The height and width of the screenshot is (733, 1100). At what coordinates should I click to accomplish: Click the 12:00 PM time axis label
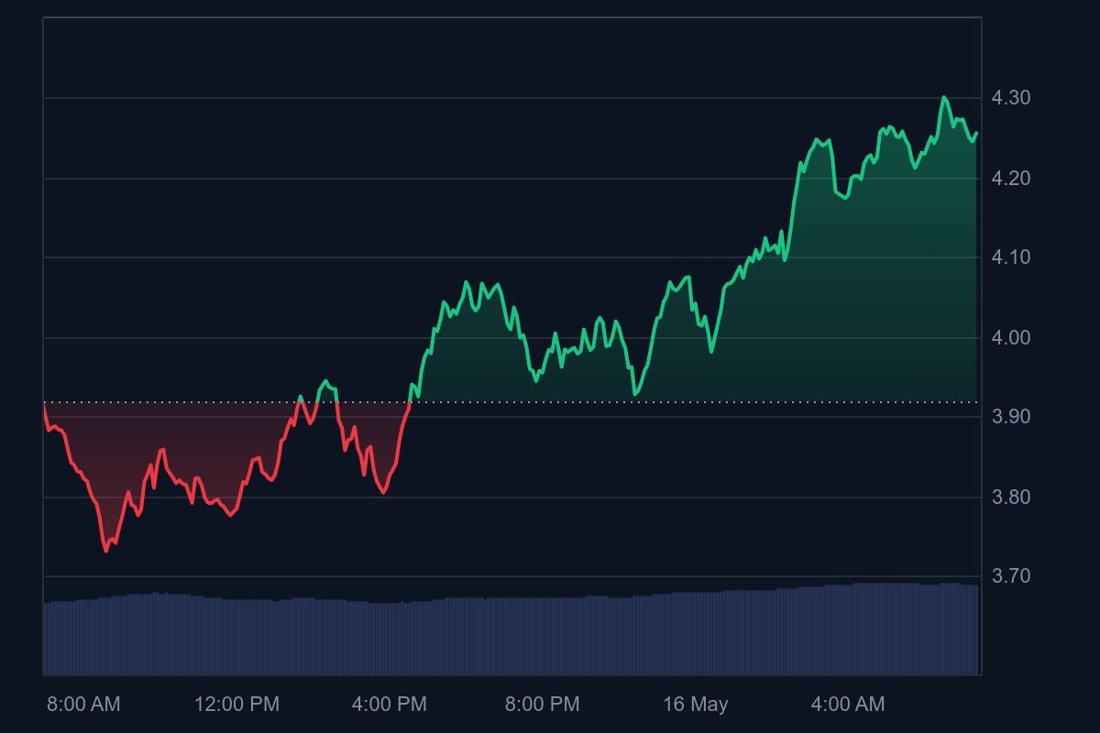click(x=236, y=705)
